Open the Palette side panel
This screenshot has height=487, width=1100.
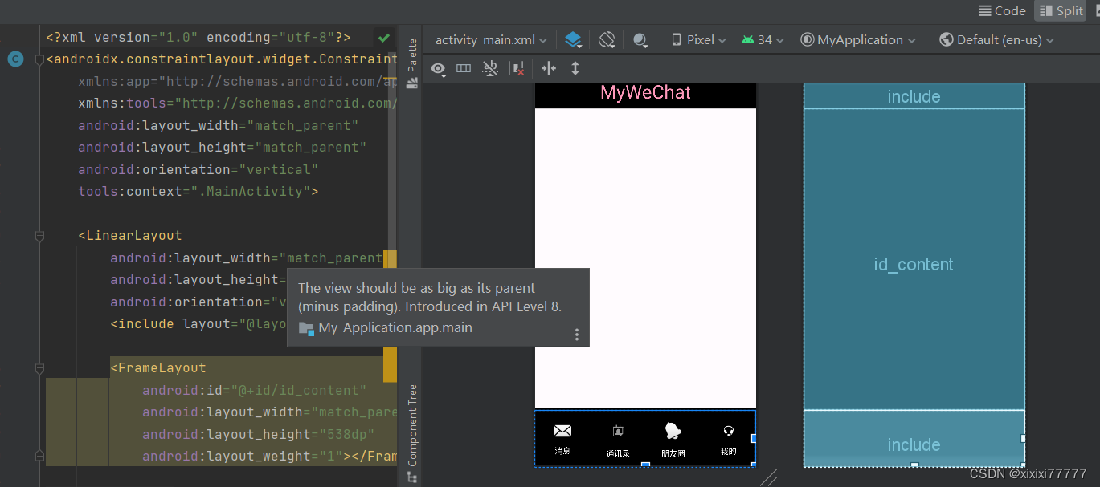click(x=412, y=63)
